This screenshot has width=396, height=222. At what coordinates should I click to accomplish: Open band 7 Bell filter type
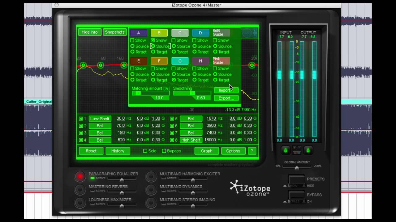191,133
